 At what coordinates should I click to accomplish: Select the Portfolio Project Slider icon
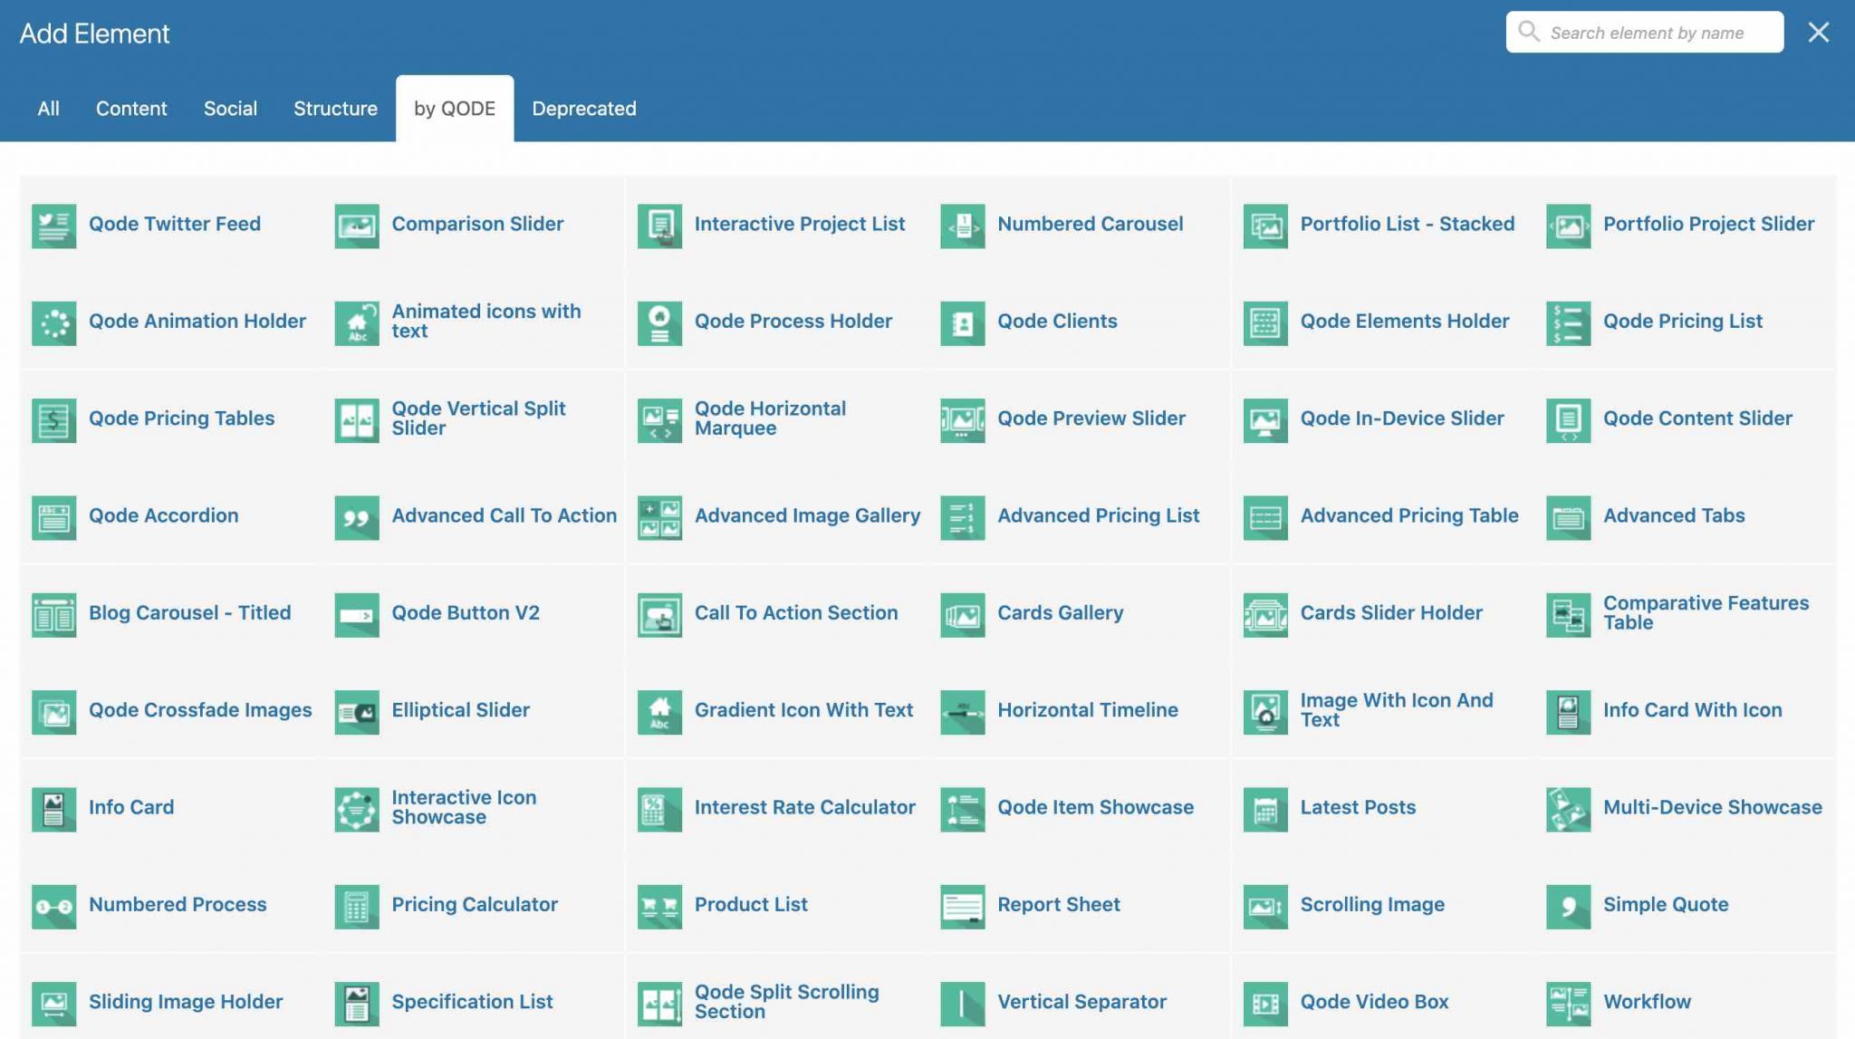tap(1569, 226)
